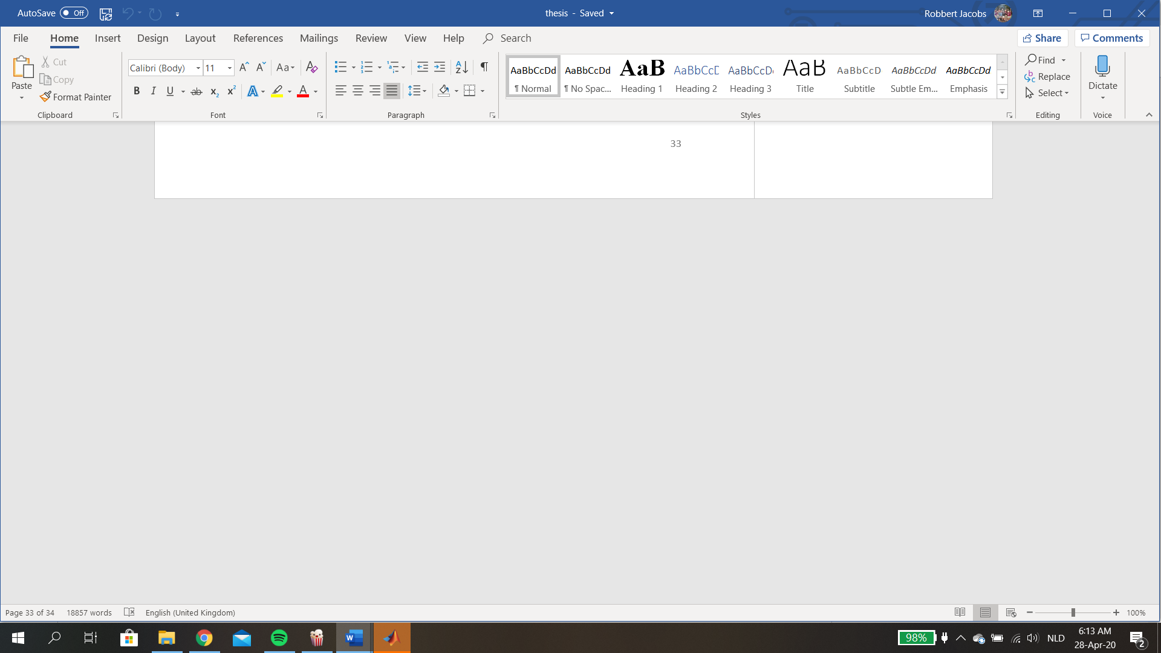The width and height of the screenshot is (1161, 653).
Task: Toggle the AutoSave switch
Action: pos(74,13)
